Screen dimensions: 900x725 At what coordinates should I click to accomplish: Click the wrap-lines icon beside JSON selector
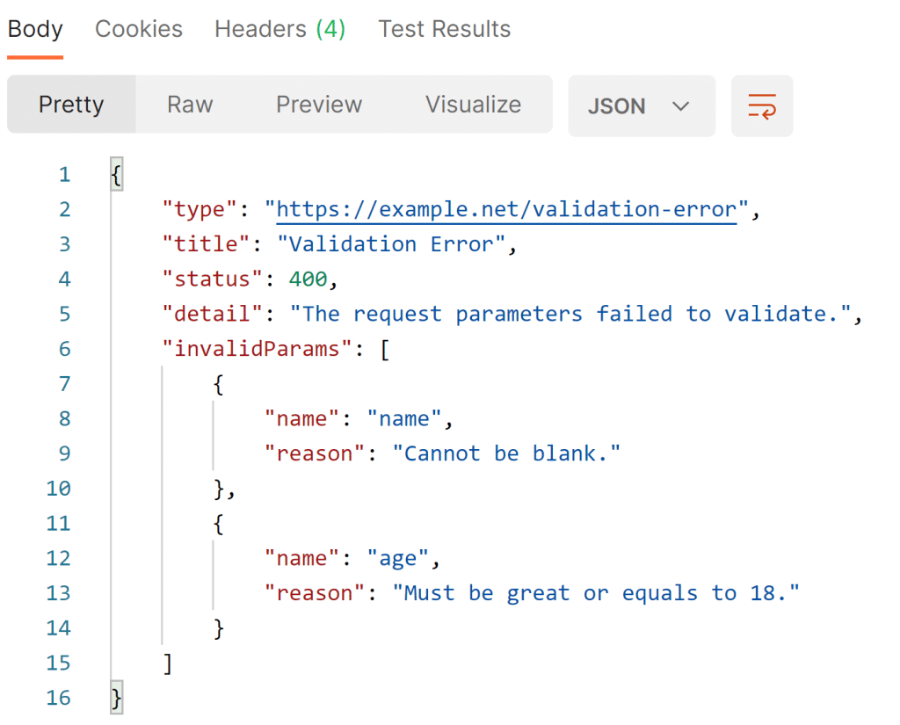click(x=761, y=105)
